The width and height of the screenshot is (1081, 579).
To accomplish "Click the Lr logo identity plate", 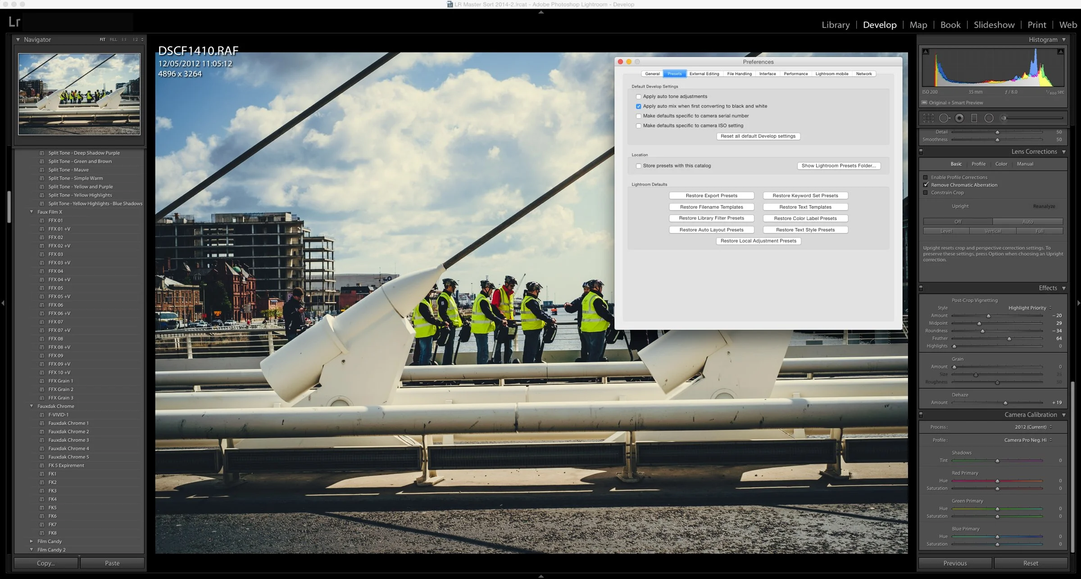I will 14,21.
